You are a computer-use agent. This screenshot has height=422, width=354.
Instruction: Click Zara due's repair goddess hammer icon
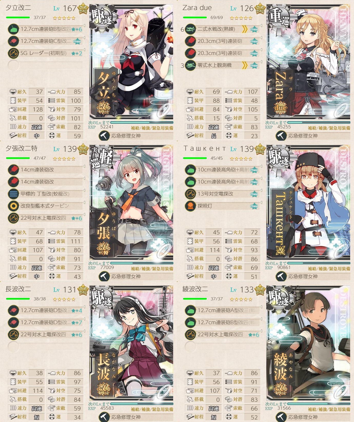(x=281, y=136)
